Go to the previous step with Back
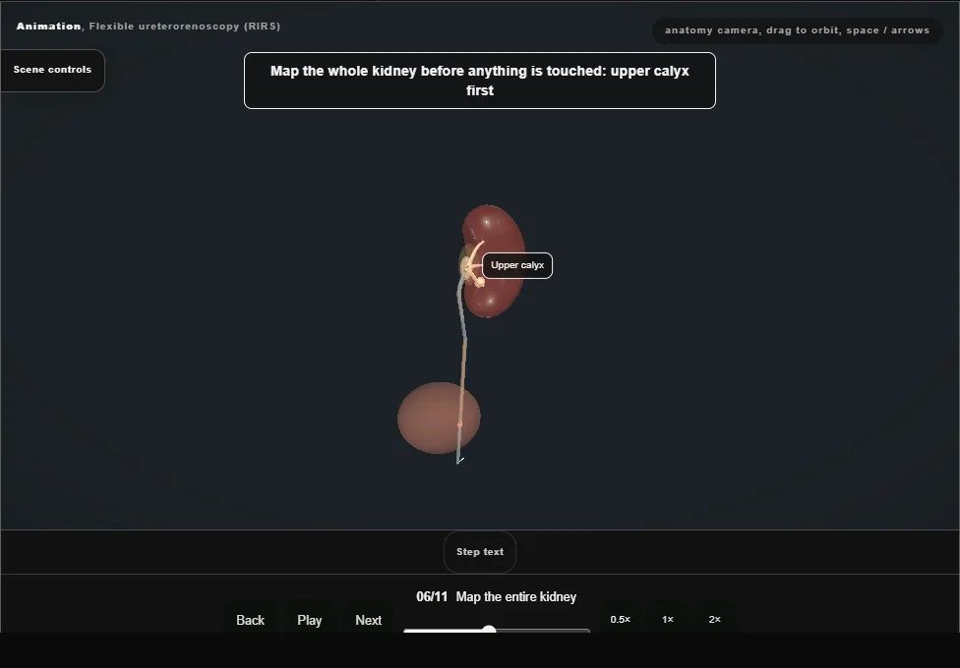The height and width of the screenshot is (668, 960). [x=250, y=620]
